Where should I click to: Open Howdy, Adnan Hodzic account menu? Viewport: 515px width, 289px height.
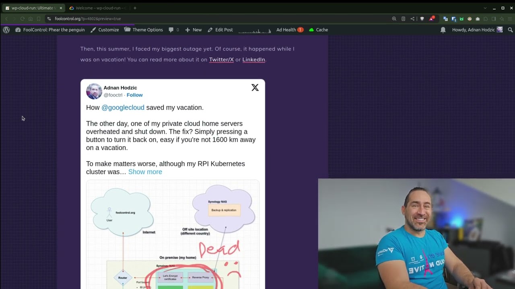[x=477, y=30]
